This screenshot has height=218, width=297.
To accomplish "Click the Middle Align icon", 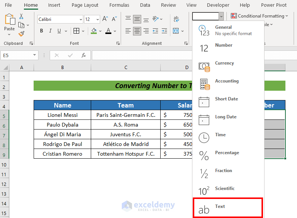I will point(137,19).
